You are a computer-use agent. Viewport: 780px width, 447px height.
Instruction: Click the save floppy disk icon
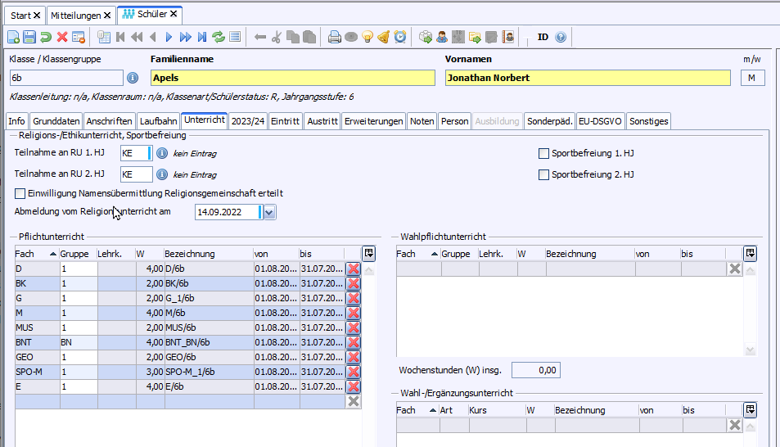pyautogui.click(x=29, y=37)
